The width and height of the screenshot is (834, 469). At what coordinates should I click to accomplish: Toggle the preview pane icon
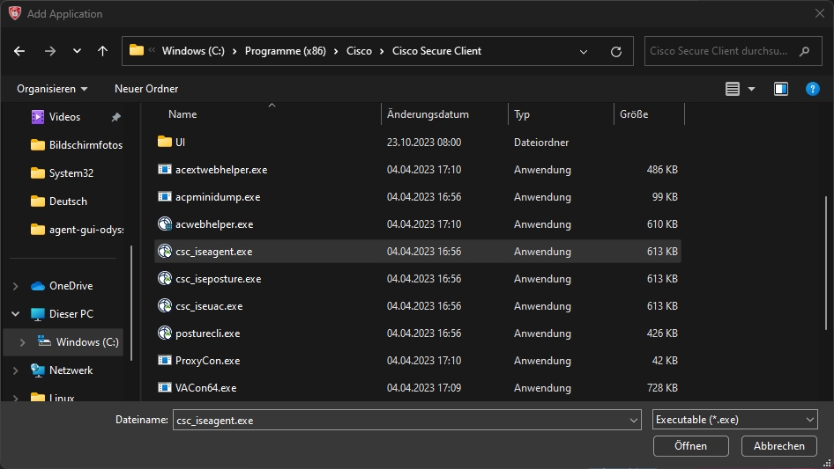(x=781, y=89)
